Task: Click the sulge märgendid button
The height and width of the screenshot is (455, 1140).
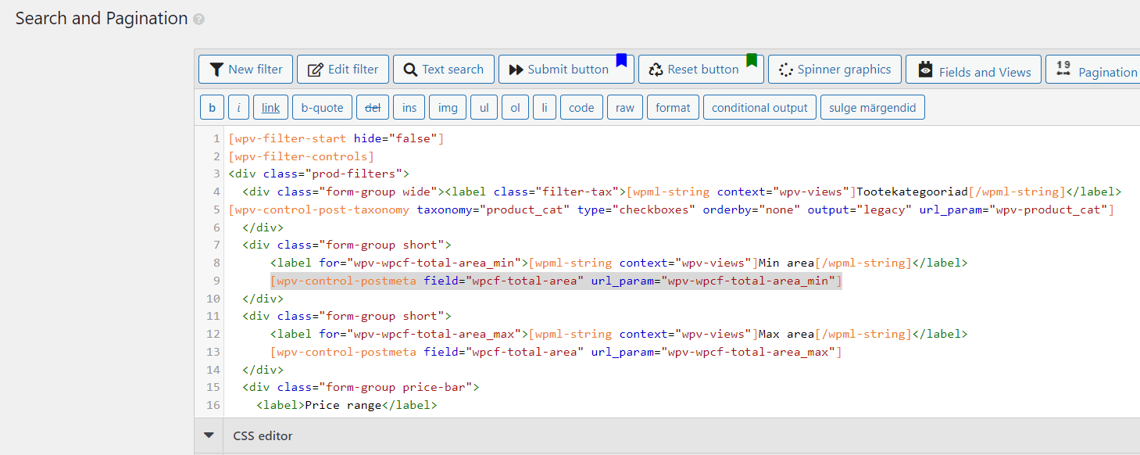Action: [873, 108]
